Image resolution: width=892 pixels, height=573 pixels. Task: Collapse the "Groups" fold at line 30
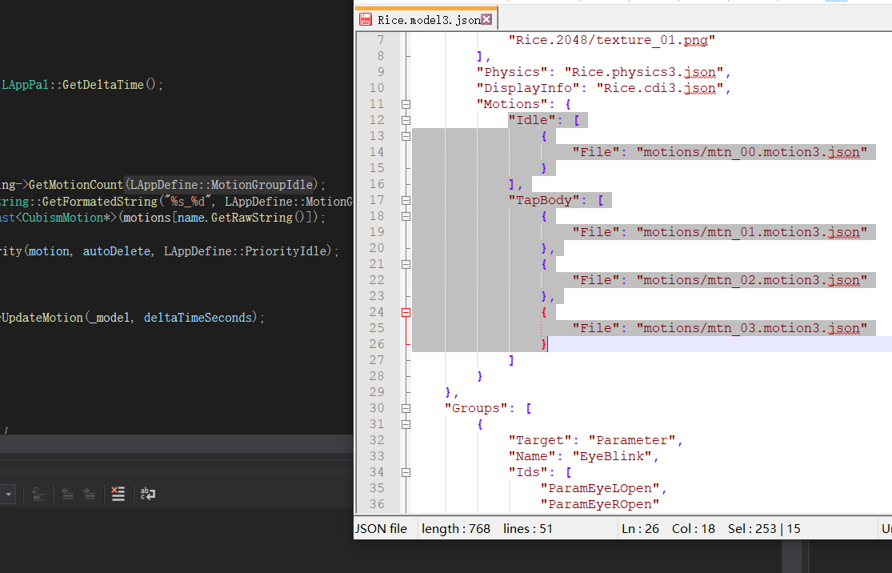coord(406,408)
